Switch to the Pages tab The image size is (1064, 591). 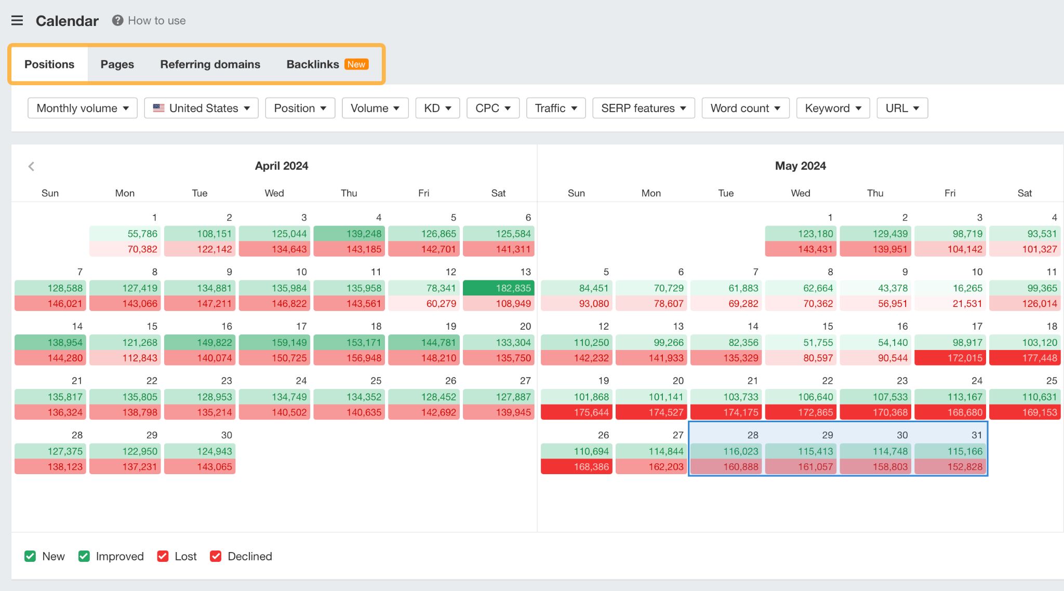(117, 64)
